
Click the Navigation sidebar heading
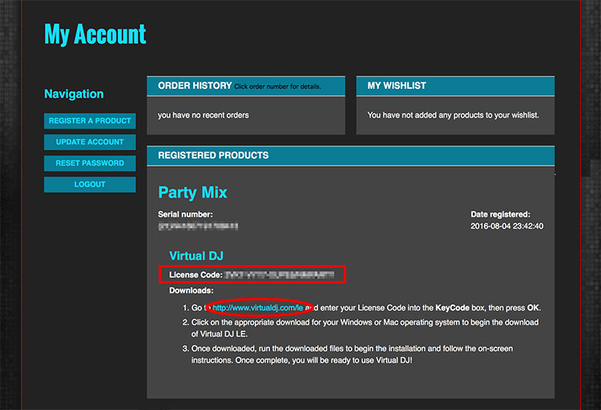tap(74, 94)
